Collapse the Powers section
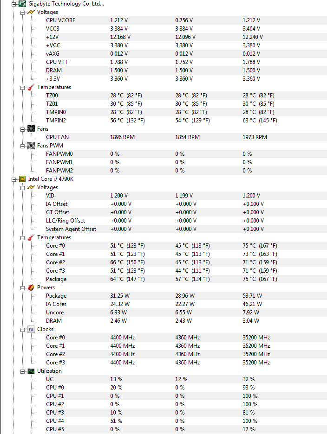Screen dimensions: 327x434 [22, 288]
